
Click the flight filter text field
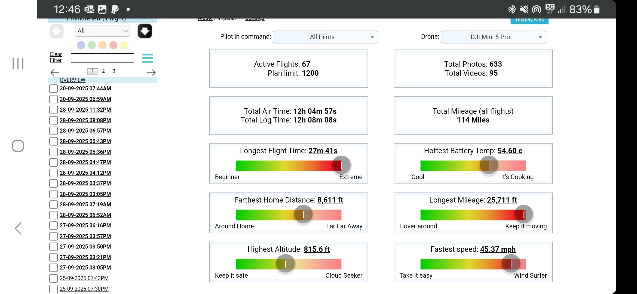click(x=102, y=58)
